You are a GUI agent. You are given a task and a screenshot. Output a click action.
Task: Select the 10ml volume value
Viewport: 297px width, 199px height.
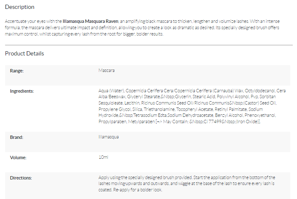tap(103, 158)
